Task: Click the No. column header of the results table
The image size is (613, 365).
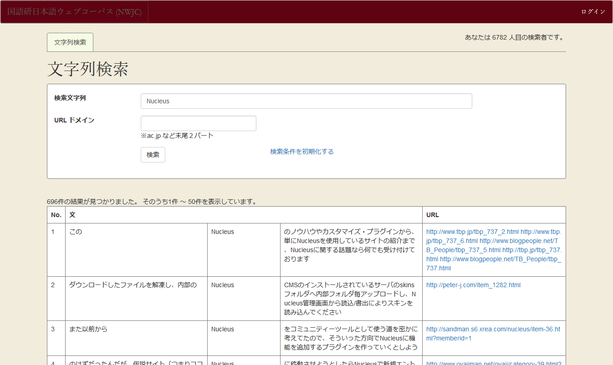Action: 56,214
